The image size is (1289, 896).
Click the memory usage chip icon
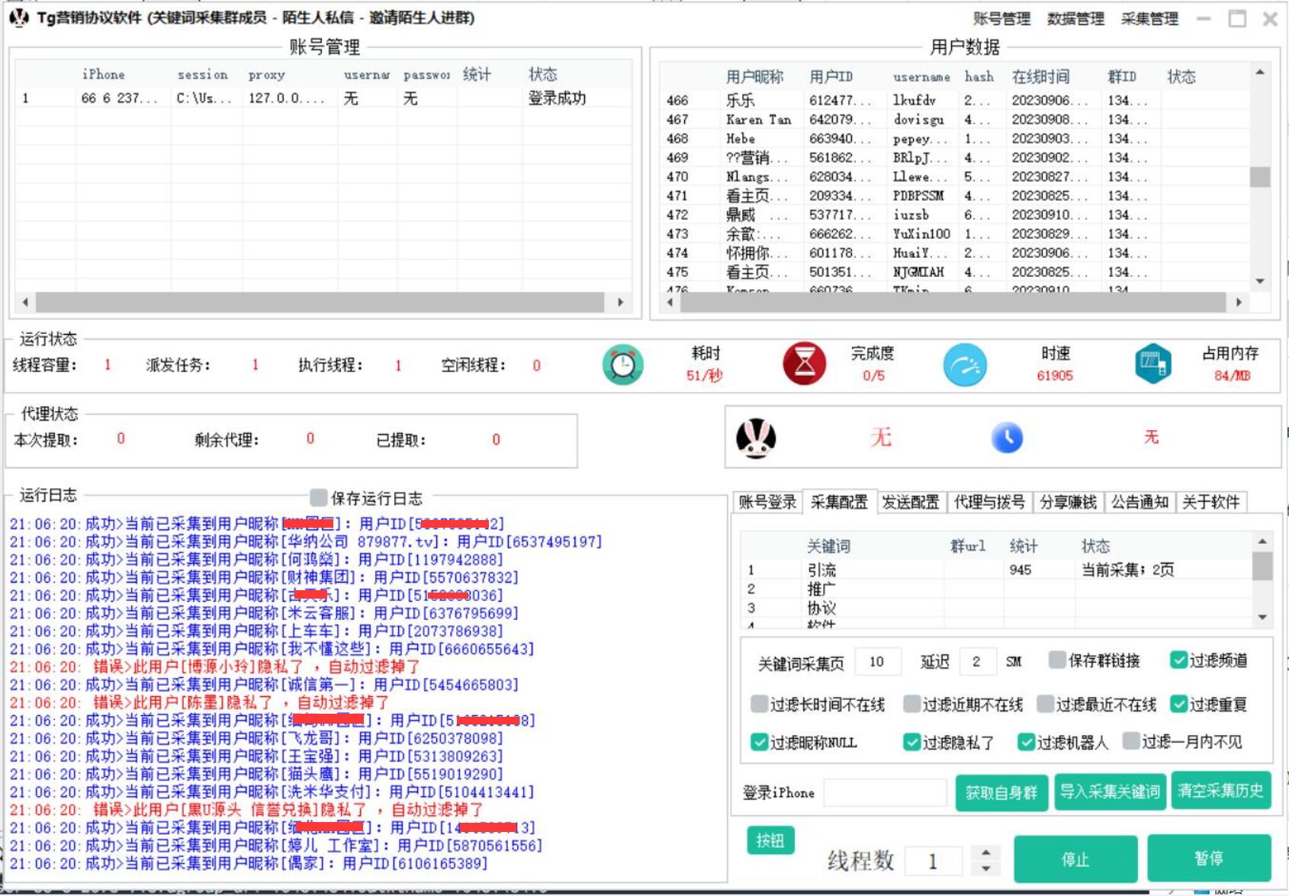[x=1152, y=364]
